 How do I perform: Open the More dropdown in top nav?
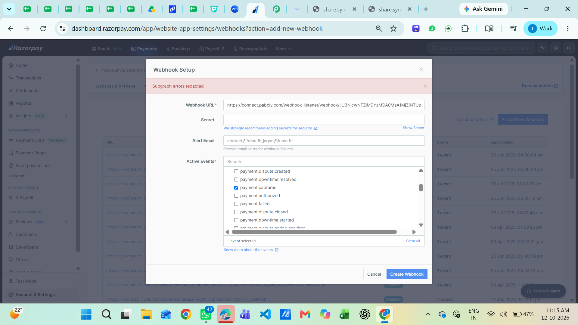point(283,49)
